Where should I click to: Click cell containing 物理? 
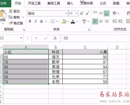pos(56,71)
